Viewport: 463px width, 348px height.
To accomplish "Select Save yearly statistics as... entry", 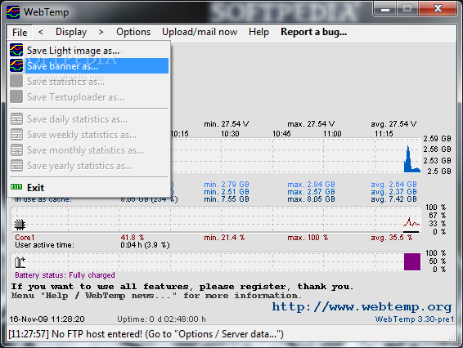I will [x=89, y=166].
